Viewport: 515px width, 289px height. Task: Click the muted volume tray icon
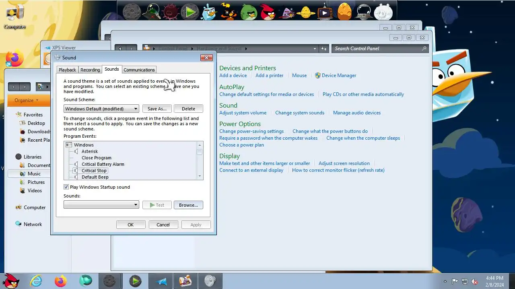475,281
